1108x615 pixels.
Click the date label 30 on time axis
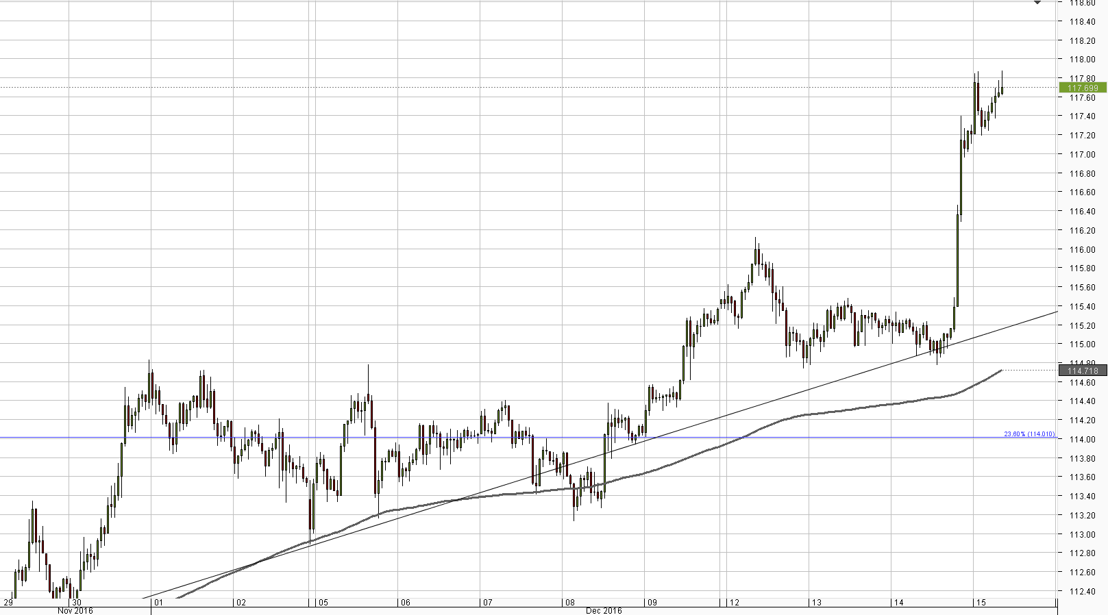77,603
